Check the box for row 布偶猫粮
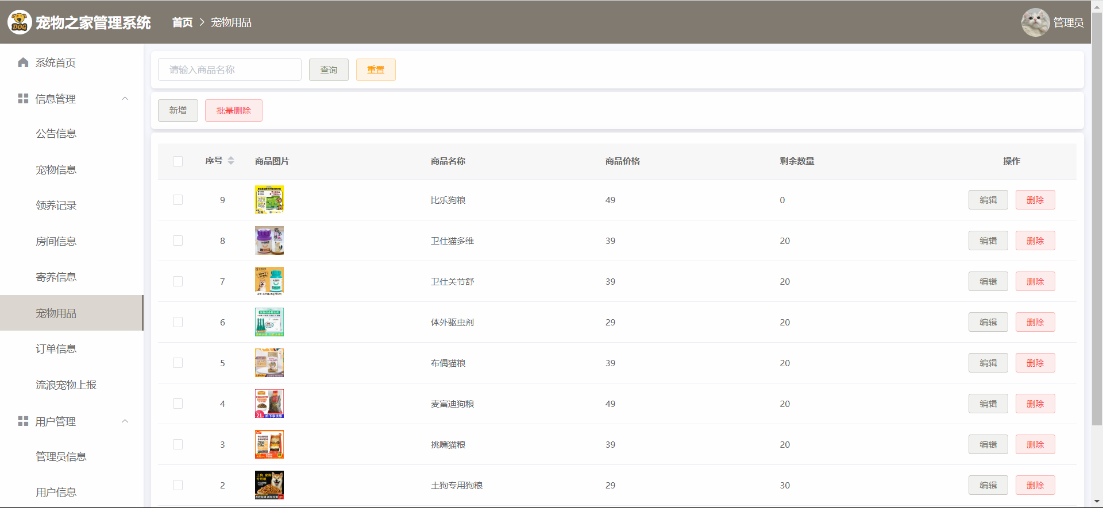The image size is (1103, 508). [x=178, y=363]
